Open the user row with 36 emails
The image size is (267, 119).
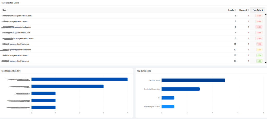pyautogui.click(x=133, y=61)
